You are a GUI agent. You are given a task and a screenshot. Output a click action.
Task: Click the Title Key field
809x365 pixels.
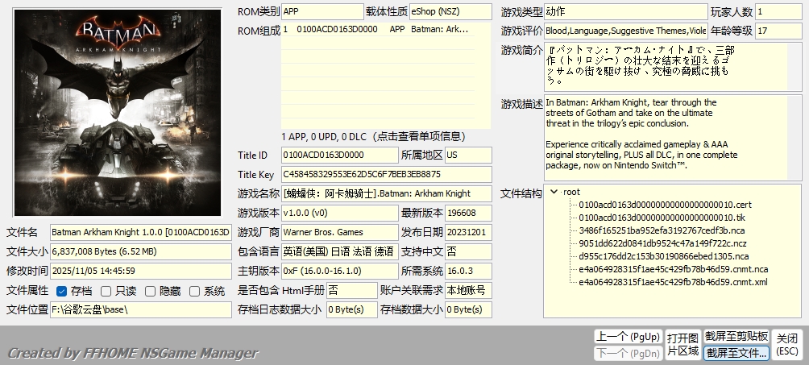coord(387,174)
